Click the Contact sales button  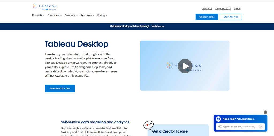click(207, 17)
